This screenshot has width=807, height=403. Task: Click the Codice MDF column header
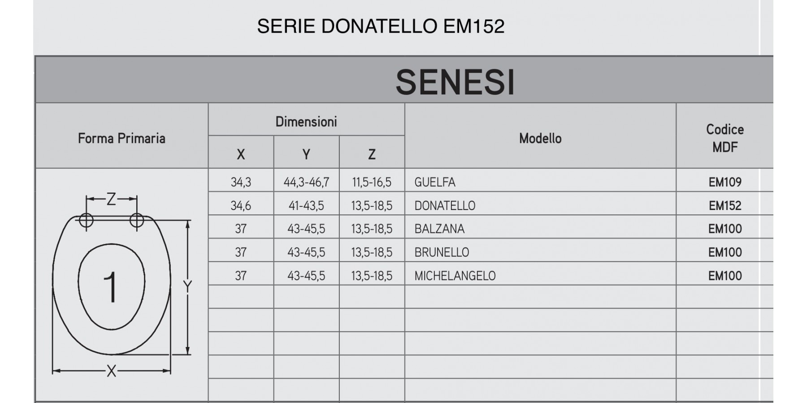click(x=725, y=138)
